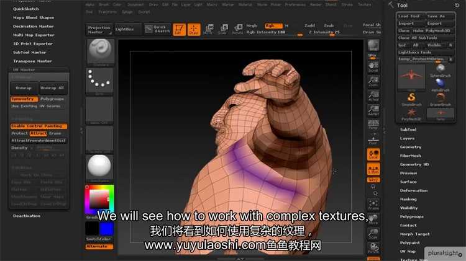The height and width of the screenshot is (261, 466).
Task: Open the Quick Sketch tool
Action: coord(158,29)
